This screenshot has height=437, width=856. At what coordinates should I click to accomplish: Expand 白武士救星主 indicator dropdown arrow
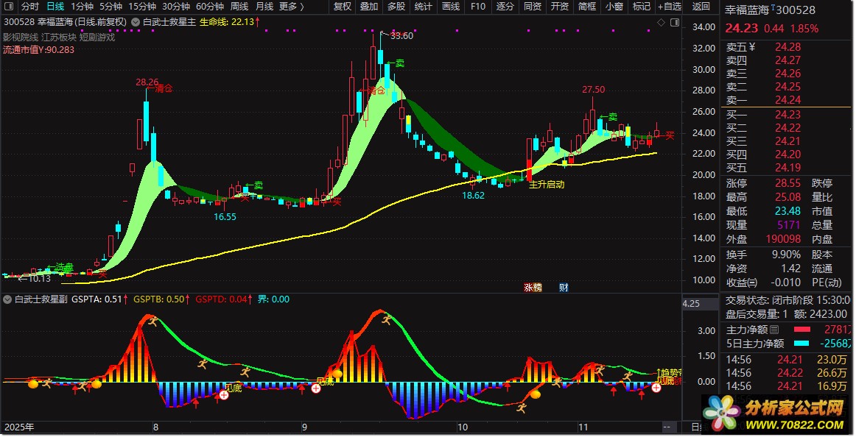[x=136, y=22]
